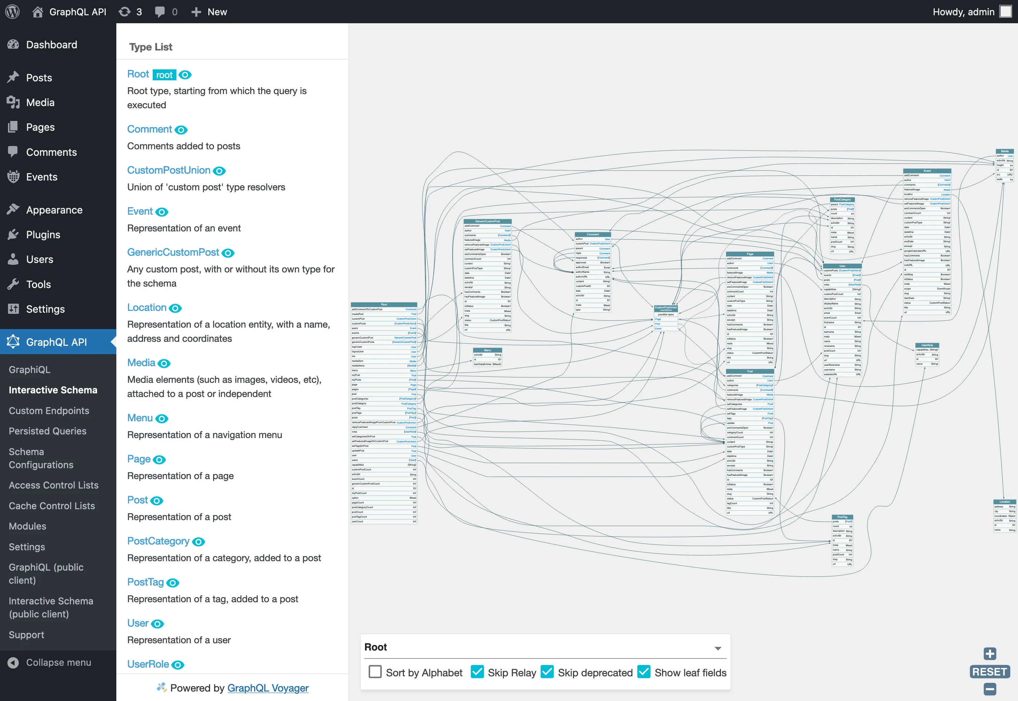Click the Users person icon
This screenshot has height=701, width=1018.
coord(13,259)
